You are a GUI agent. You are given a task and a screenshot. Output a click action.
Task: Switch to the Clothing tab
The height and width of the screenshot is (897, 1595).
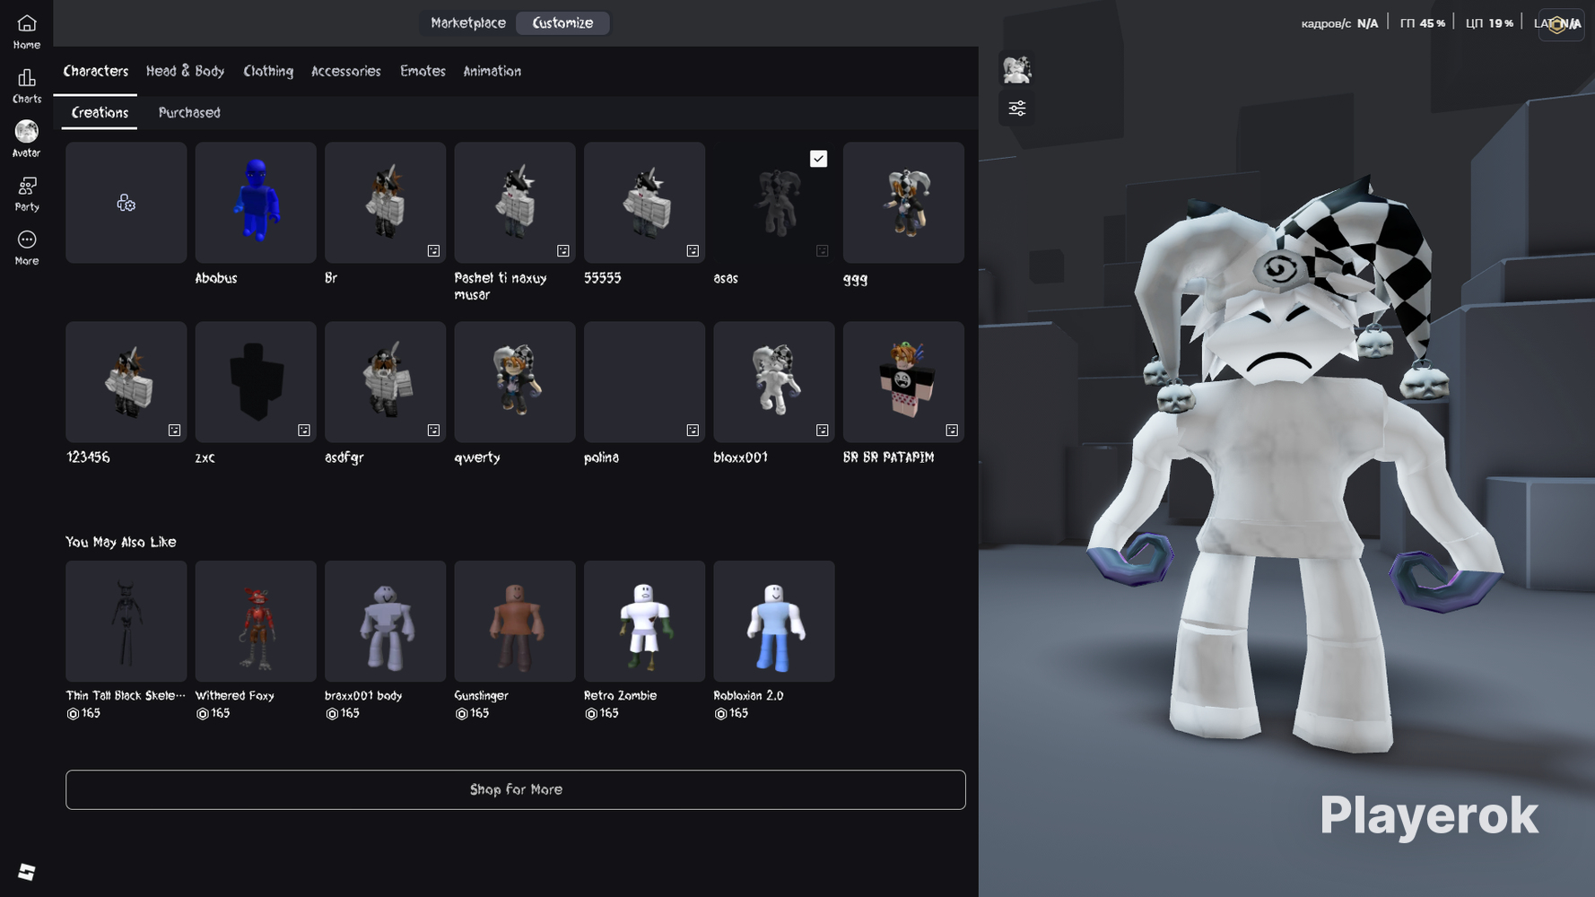click(268, 71)
